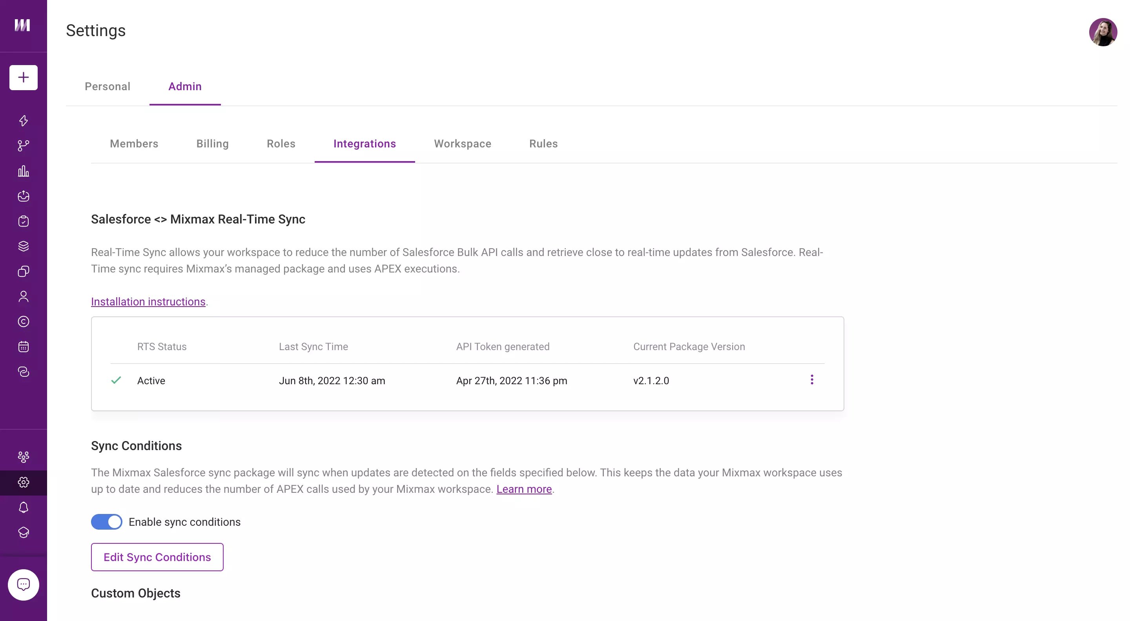Click the settings gear sidebar icon
The width and height of the screenshot is (1130, 621).
click(x=23, y=483)
